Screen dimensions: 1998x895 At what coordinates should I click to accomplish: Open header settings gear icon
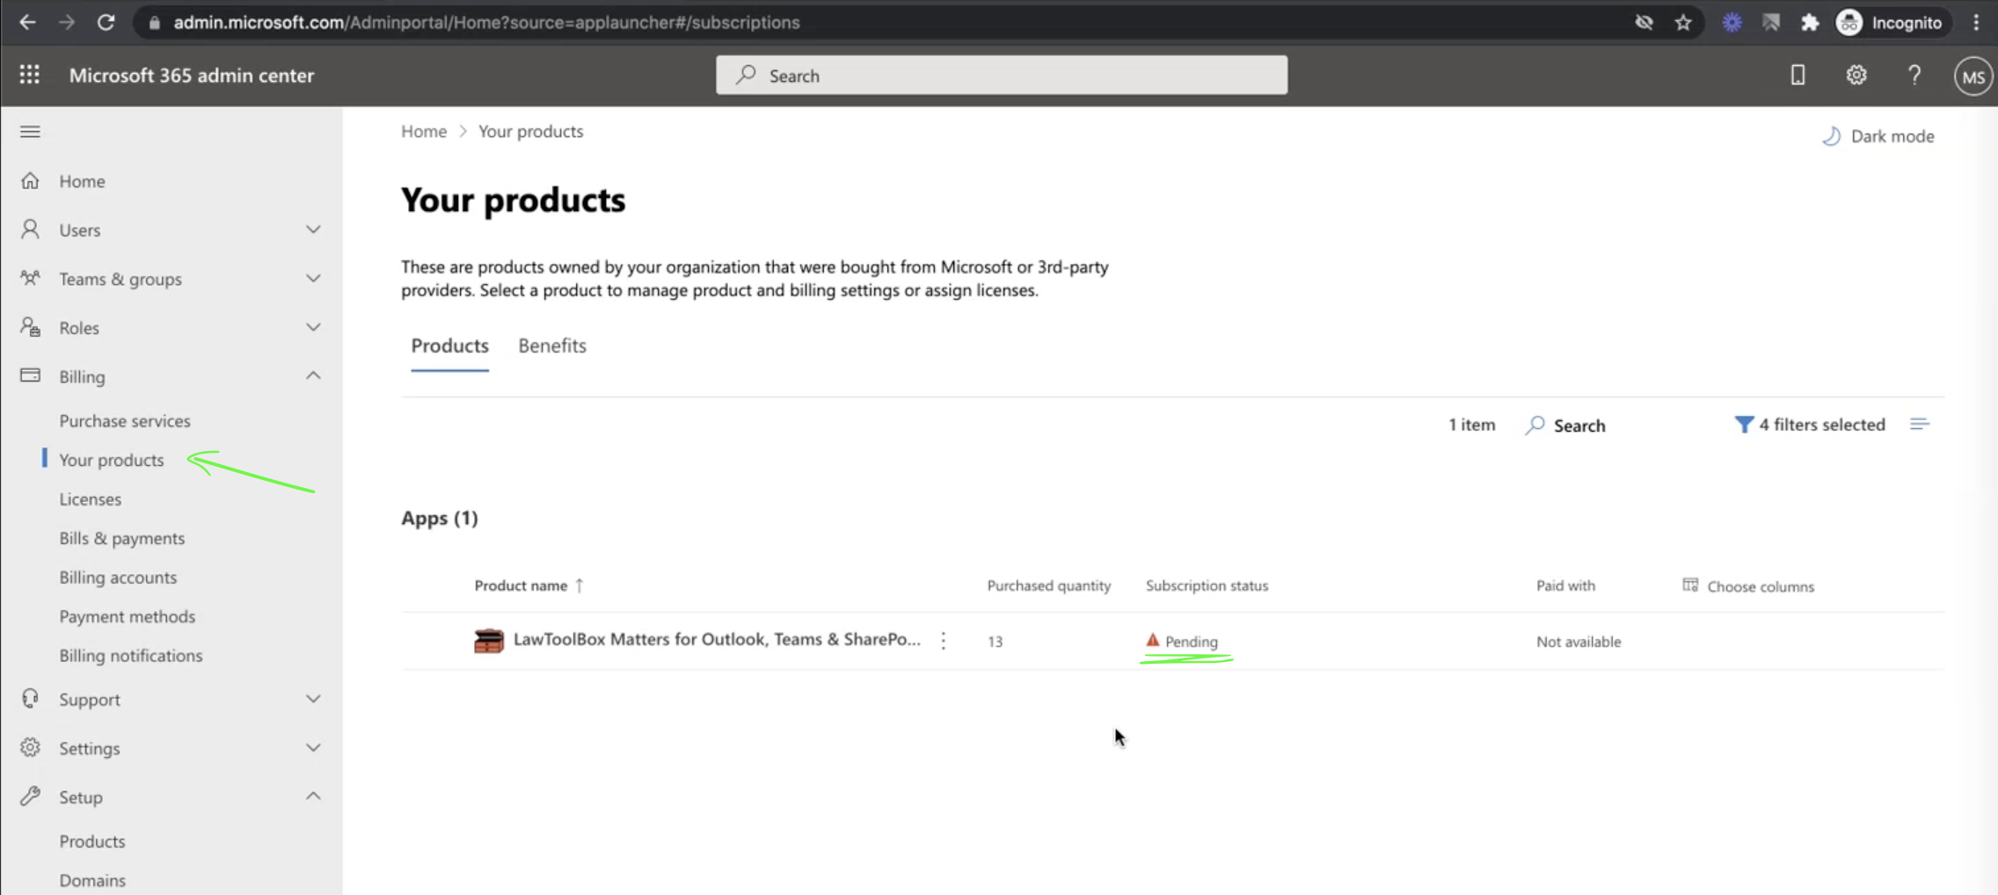pos(1856,76)
